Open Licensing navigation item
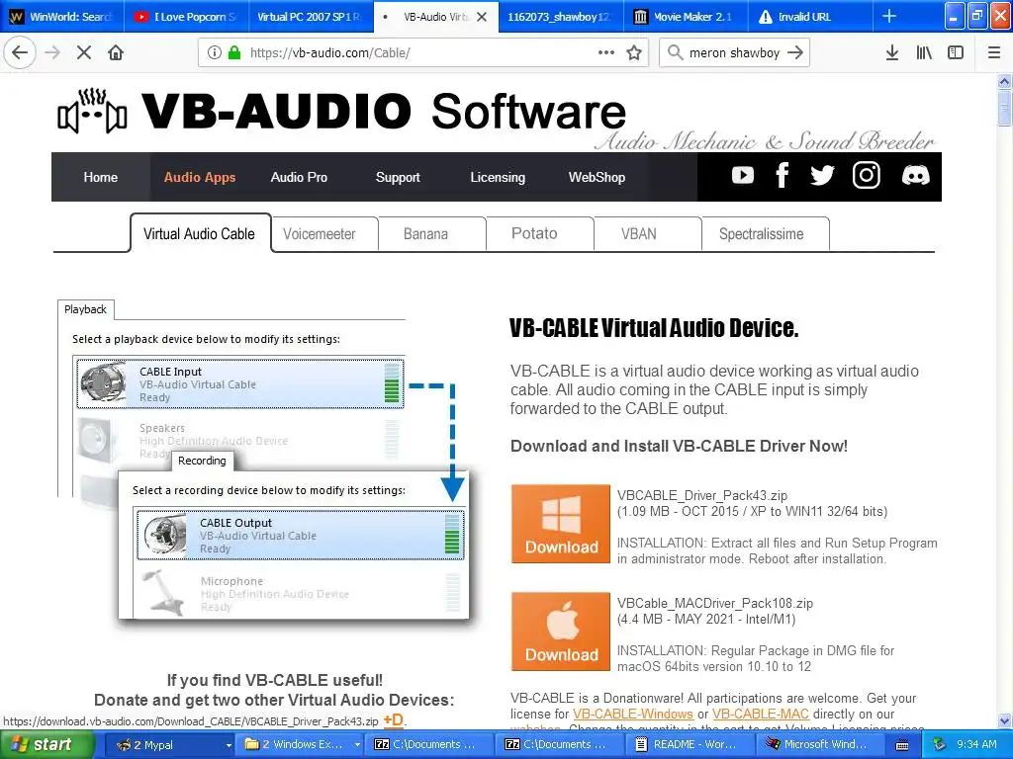Image resolution: width=1013 pixels, height=759 pixels. 498,177
